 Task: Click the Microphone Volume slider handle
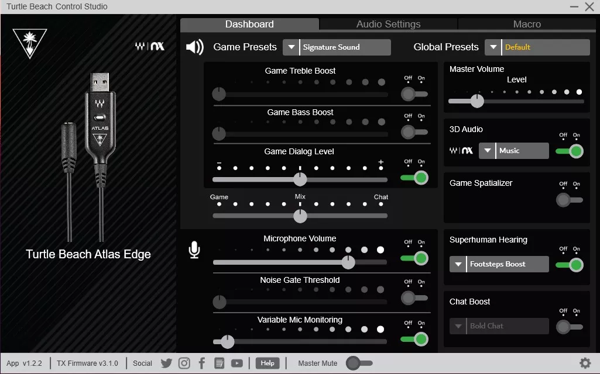click(348, 262)
